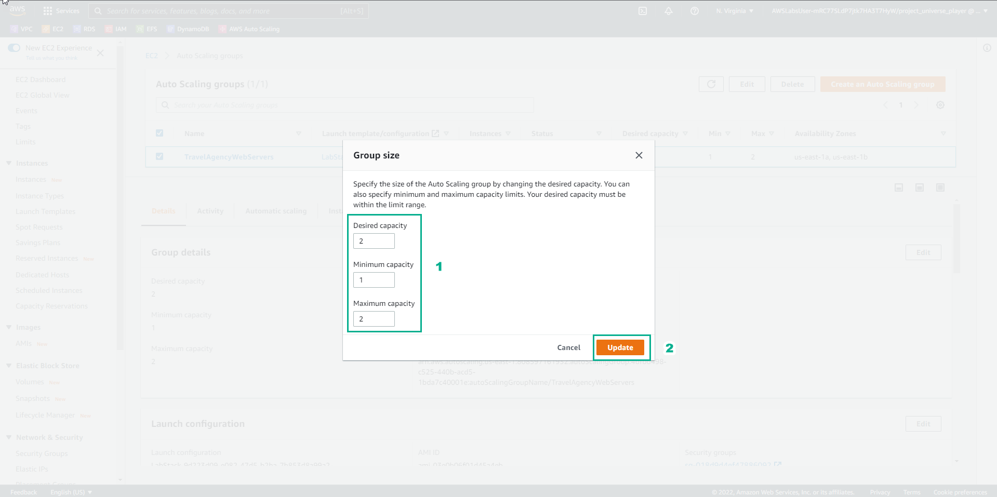Go to next page of groups
Screen dimensions: 997x497
pos(916,105)
